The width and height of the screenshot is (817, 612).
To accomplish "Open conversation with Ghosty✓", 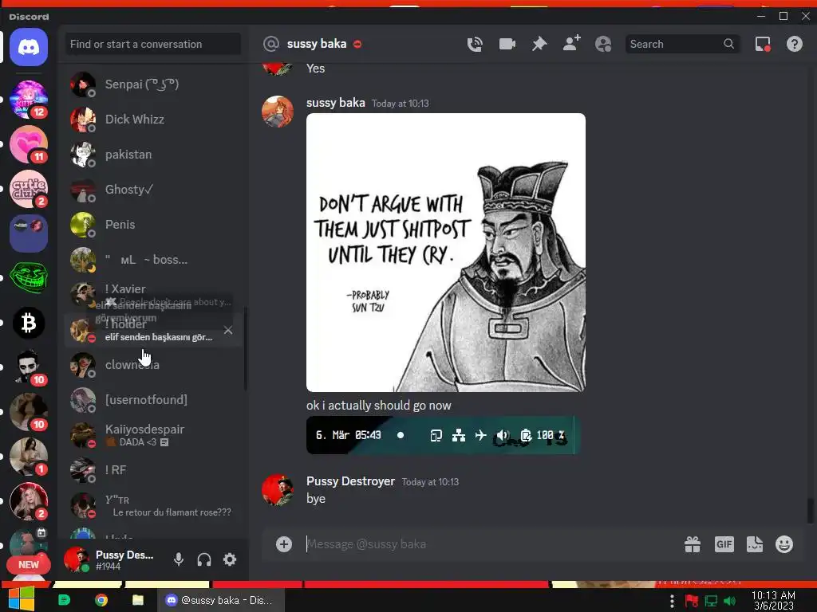I will (152, 190).
